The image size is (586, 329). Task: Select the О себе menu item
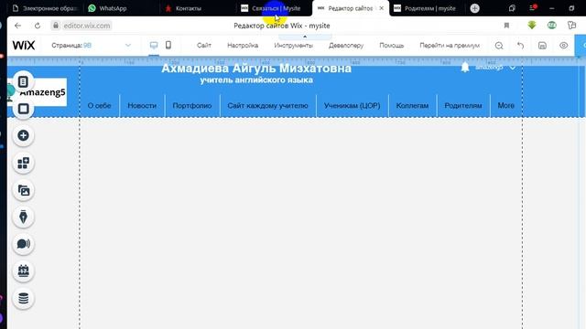tap(100, 106)
